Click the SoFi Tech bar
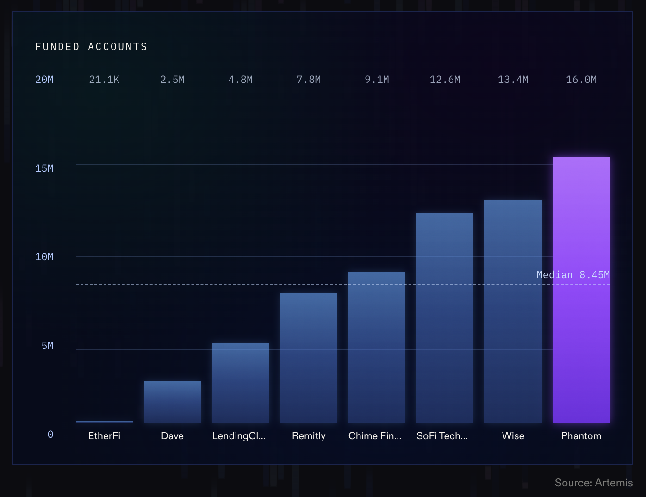Viewport: 646px width, 497px height. [445, 318]
